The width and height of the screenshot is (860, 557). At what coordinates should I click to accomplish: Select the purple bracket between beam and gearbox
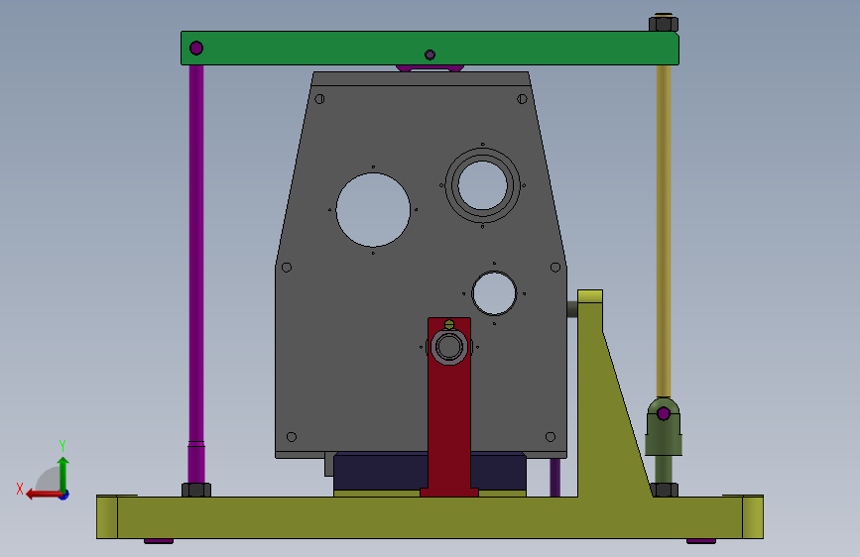430,68
